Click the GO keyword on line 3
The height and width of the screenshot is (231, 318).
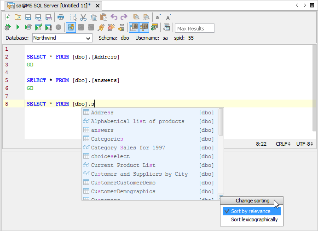(30, 65)
